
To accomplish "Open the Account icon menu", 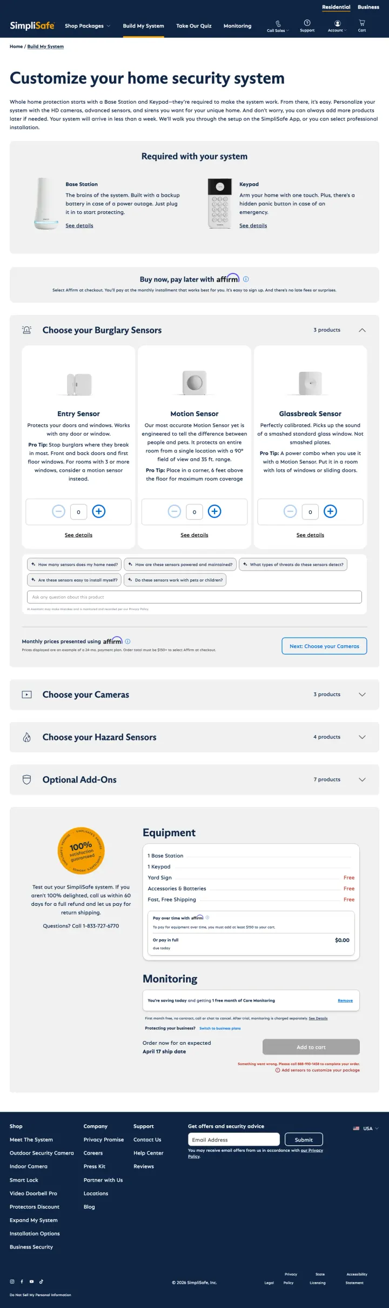I will click(337, 23).
